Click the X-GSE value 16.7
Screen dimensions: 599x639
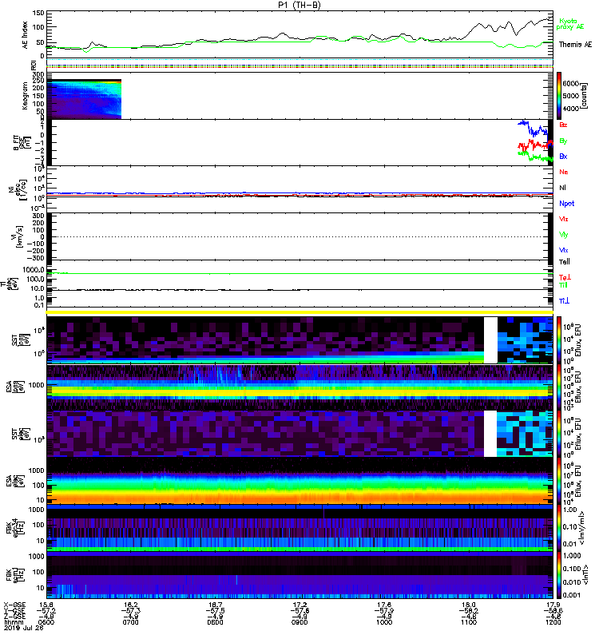[215, 605]
